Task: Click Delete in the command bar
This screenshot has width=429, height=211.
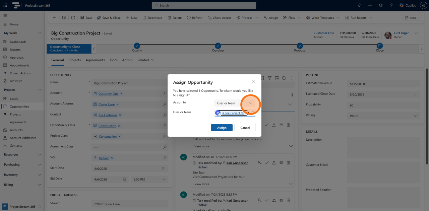Action: (x=175, y=18)
